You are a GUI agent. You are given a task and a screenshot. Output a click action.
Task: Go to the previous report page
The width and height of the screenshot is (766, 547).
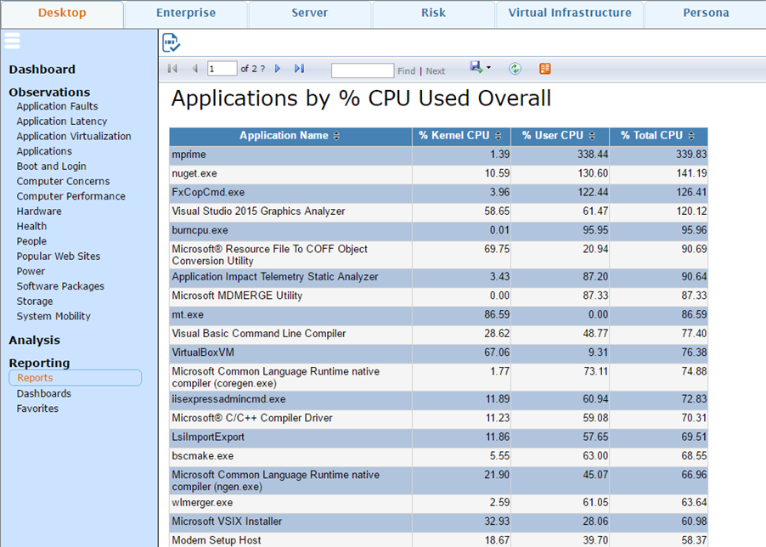[x=194, y=69]
